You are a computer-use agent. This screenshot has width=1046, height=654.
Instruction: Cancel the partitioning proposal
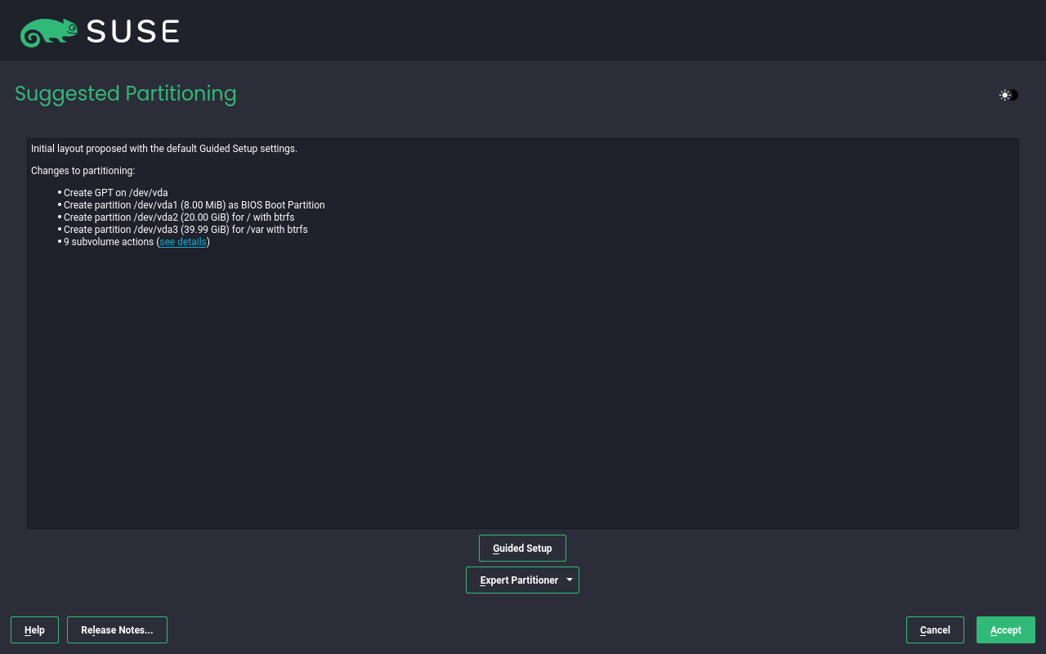935,630
